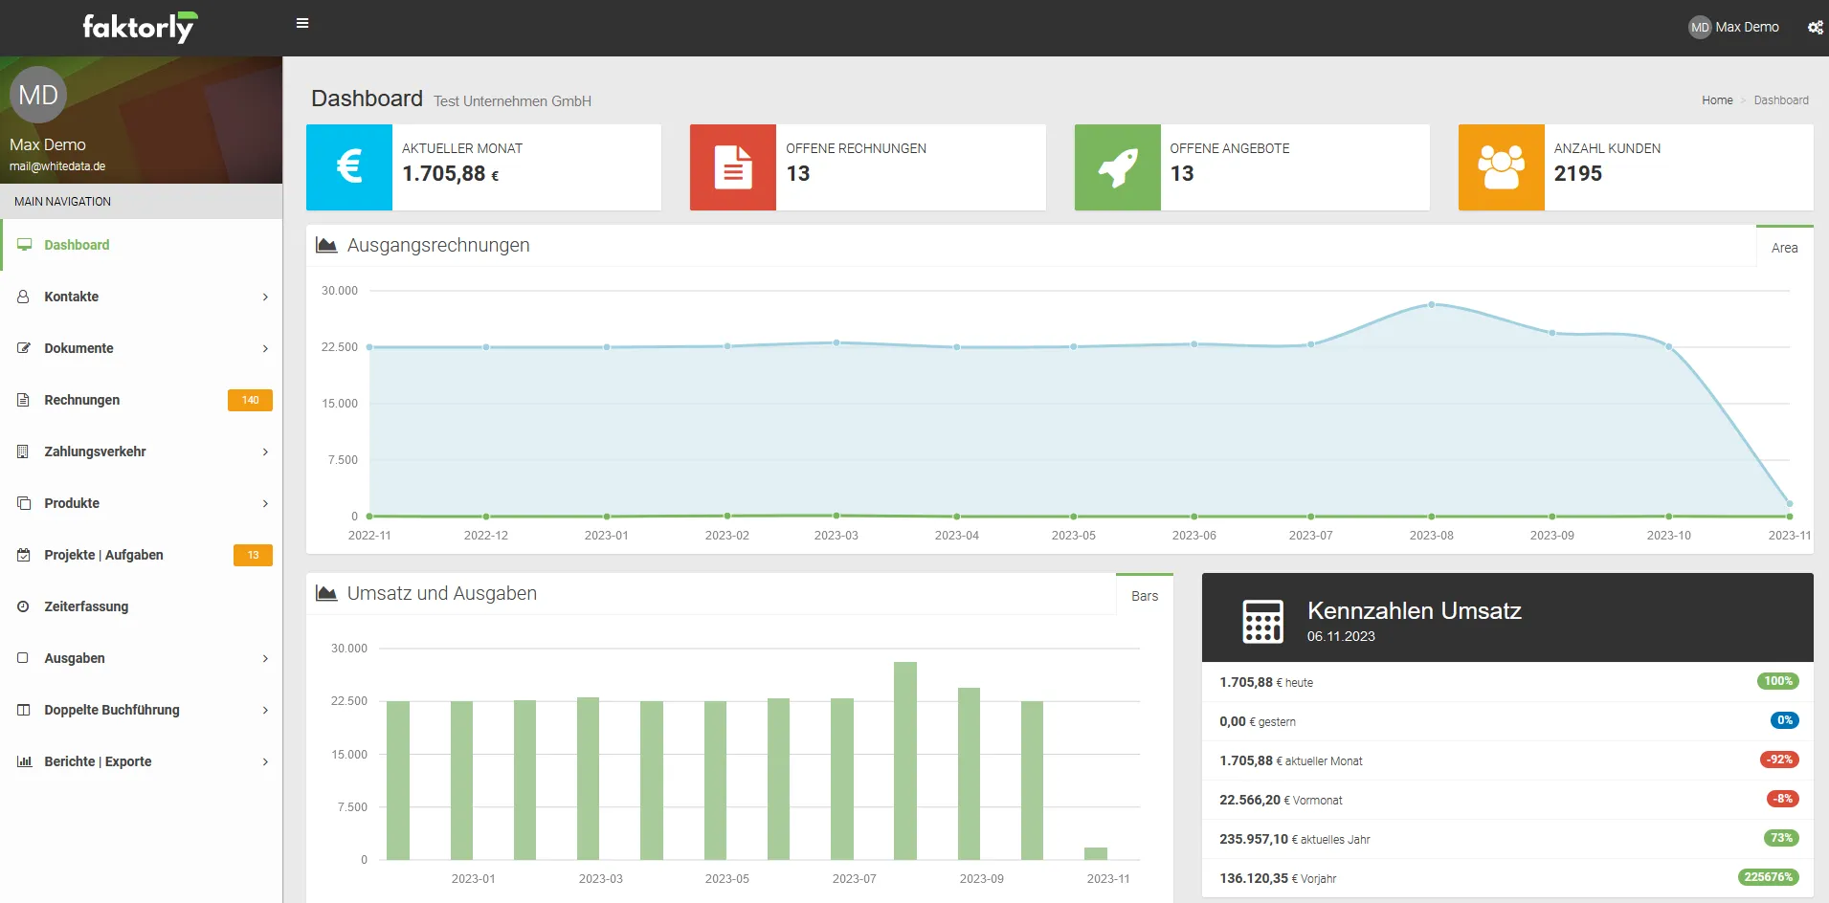Viewport: 1829px width, 903px height.
Task: Click the mail@whitedata.de email text
Action: [57, 166]
